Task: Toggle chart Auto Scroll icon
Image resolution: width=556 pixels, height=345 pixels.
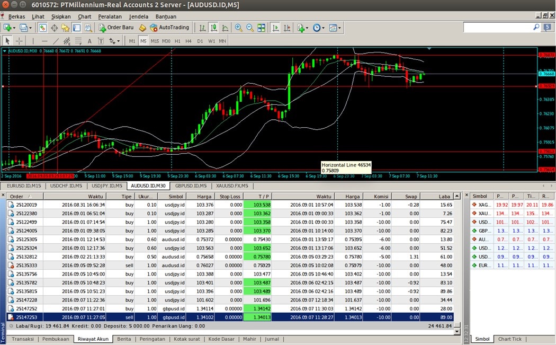Action: pyautogui.click(x=275, y=28)
